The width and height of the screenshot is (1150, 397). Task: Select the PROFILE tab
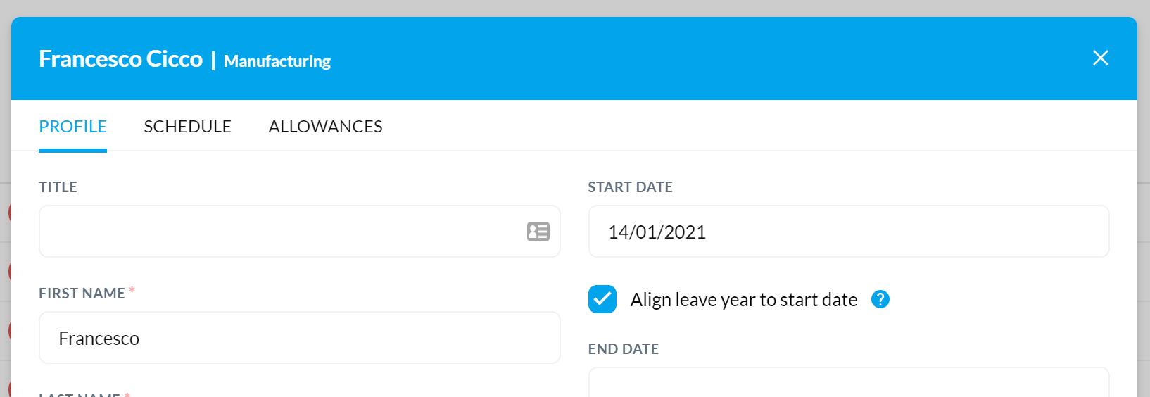pos(72,127)
